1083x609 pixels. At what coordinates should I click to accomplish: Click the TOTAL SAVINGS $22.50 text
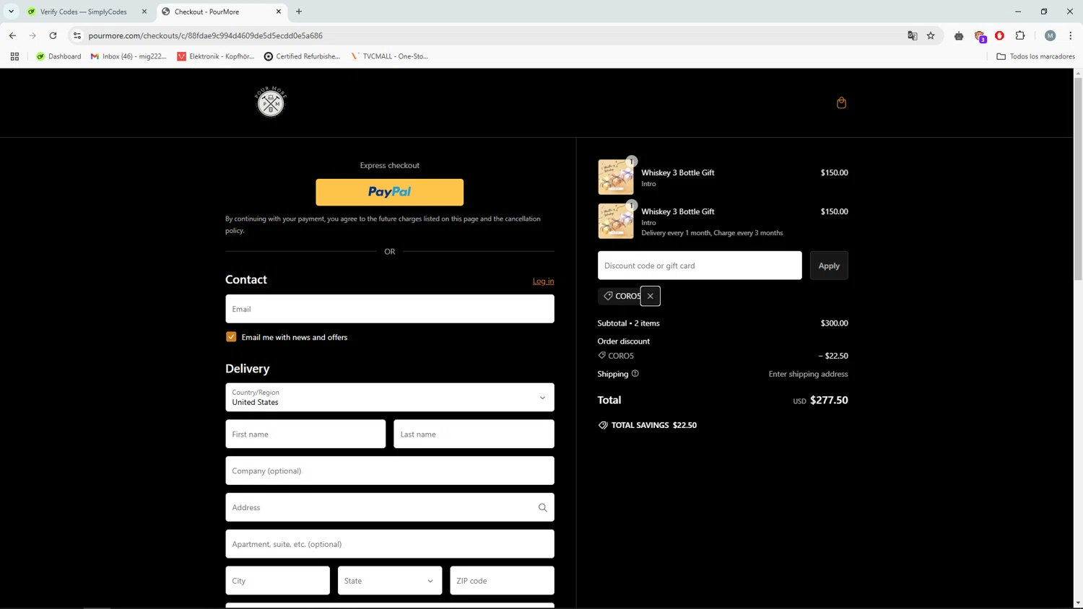click(654, 425)
